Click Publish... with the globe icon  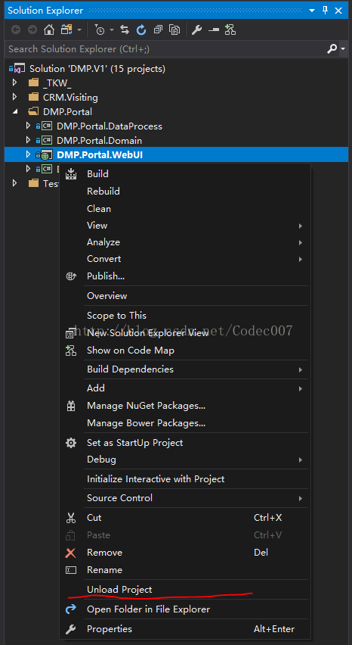coord(184,276)
